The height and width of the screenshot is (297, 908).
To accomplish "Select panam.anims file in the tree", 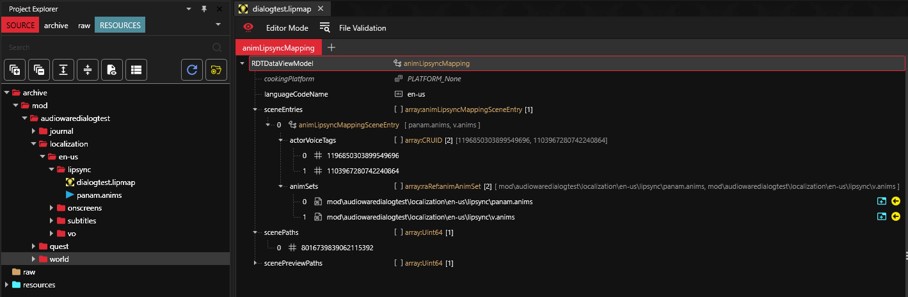I will [x=99, y=195].
